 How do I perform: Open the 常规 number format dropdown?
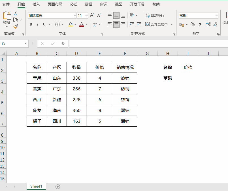point(216,16)
